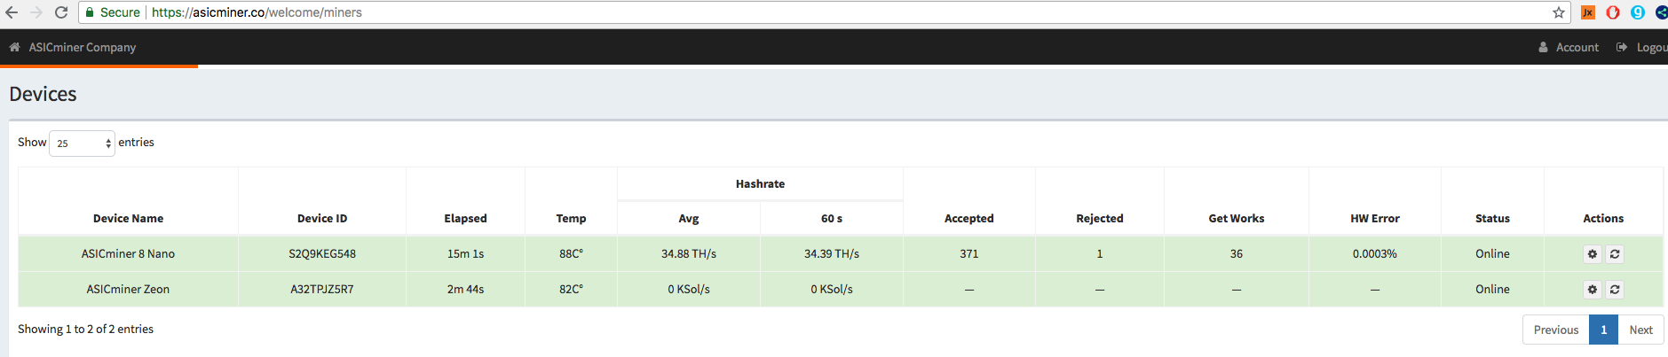The width and height of the screenshot is (1668, 357).
Task: Click 'Showing 1 to 2 of 2 entries' text
Action: pyautogui.click(x=85, y=329)
